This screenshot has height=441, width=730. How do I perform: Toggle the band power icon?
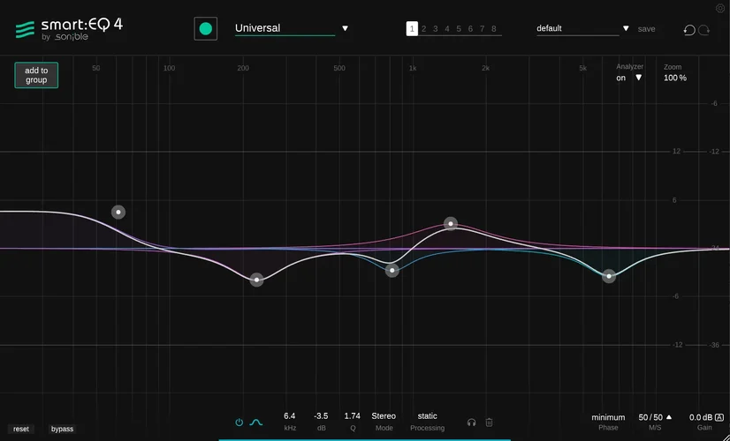239,422
